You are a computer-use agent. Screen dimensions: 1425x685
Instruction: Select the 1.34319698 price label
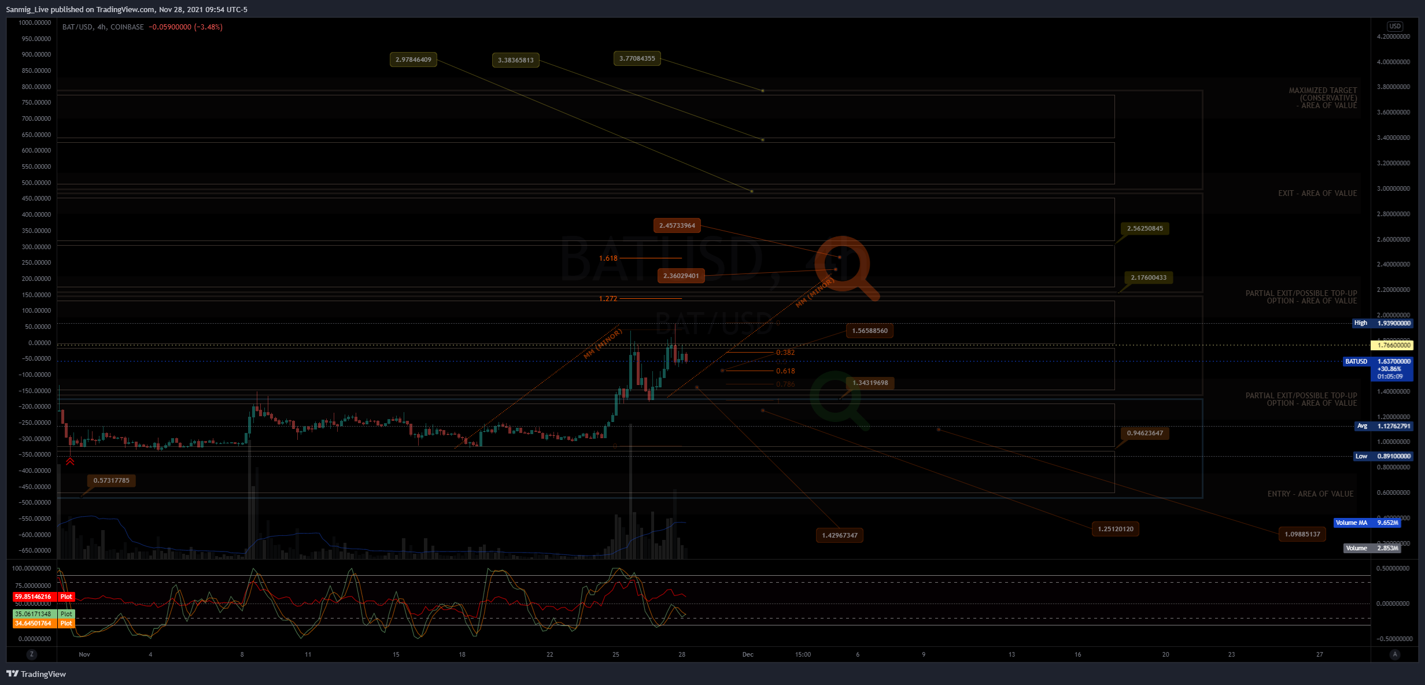[870, 383]
